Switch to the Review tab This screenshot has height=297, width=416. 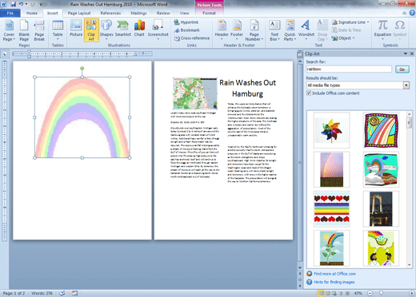coord(163,13)
